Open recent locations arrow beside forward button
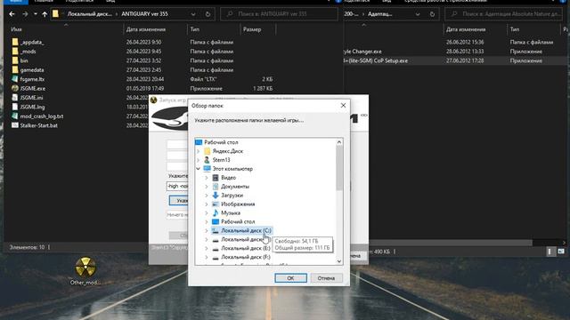570x320 pixels. [36, 14]
